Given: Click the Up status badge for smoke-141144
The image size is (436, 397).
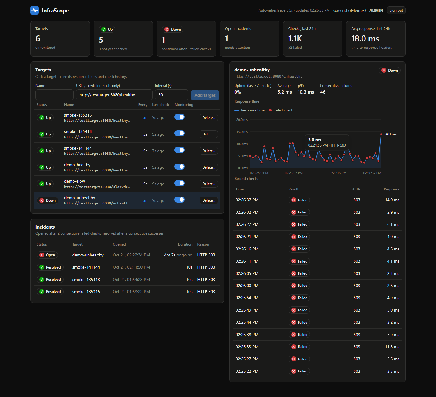Looking at the screenshot, I should tap(45, 151).
